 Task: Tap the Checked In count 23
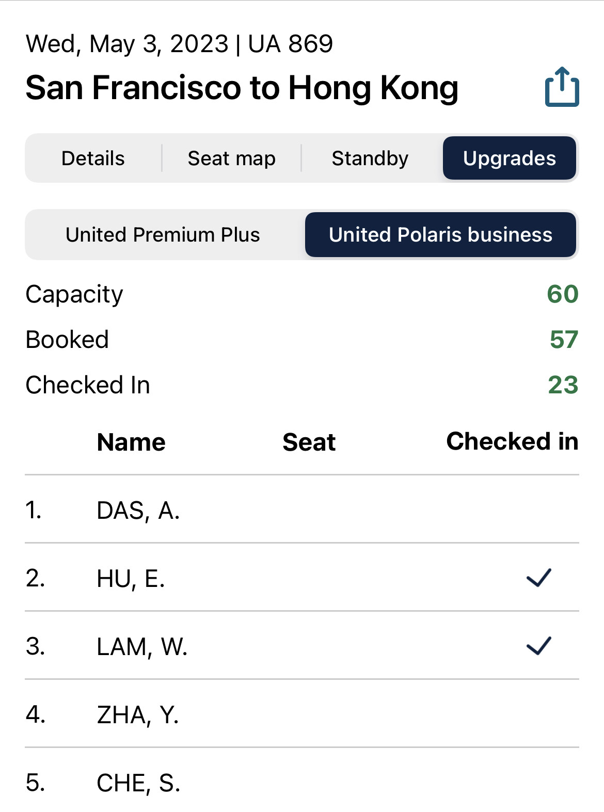(564, 384)
